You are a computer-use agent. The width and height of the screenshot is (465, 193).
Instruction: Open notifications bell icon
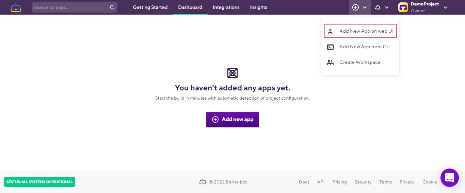pos(378,7)
